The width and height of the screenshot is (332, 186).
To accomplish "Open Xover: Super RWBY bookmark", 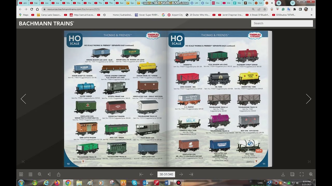I will [x=147, y=15].
